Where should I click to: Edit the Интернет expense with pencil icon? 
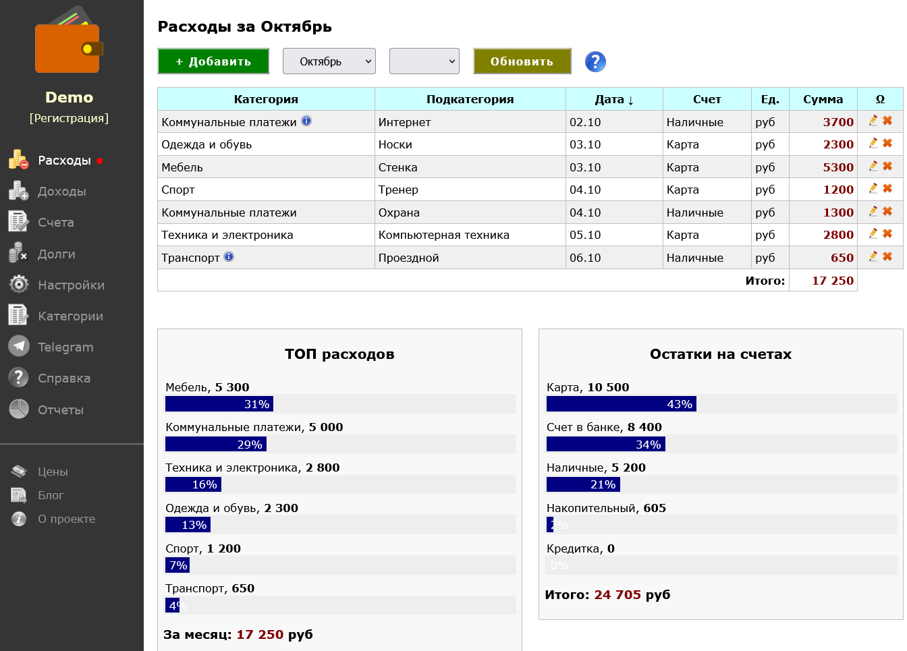click(873, 121)
